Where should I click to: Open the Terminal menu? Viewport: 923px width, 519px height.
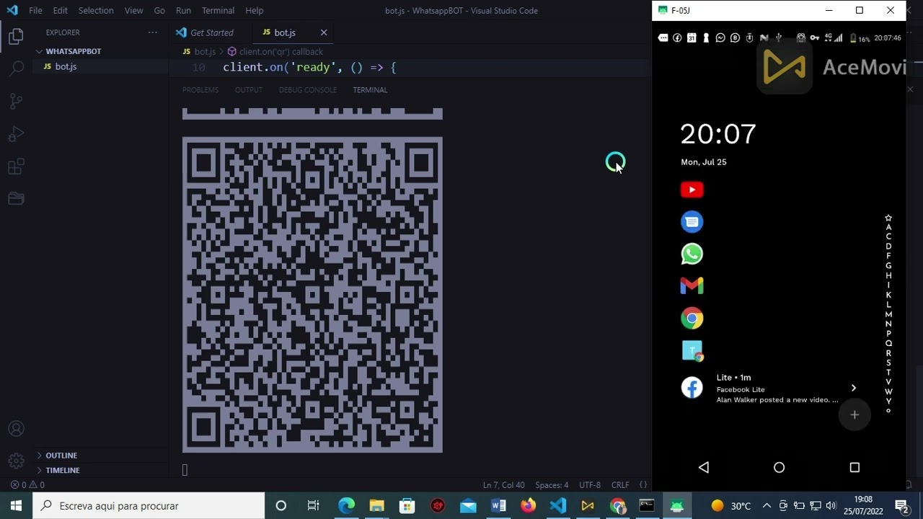coord(218,10)
